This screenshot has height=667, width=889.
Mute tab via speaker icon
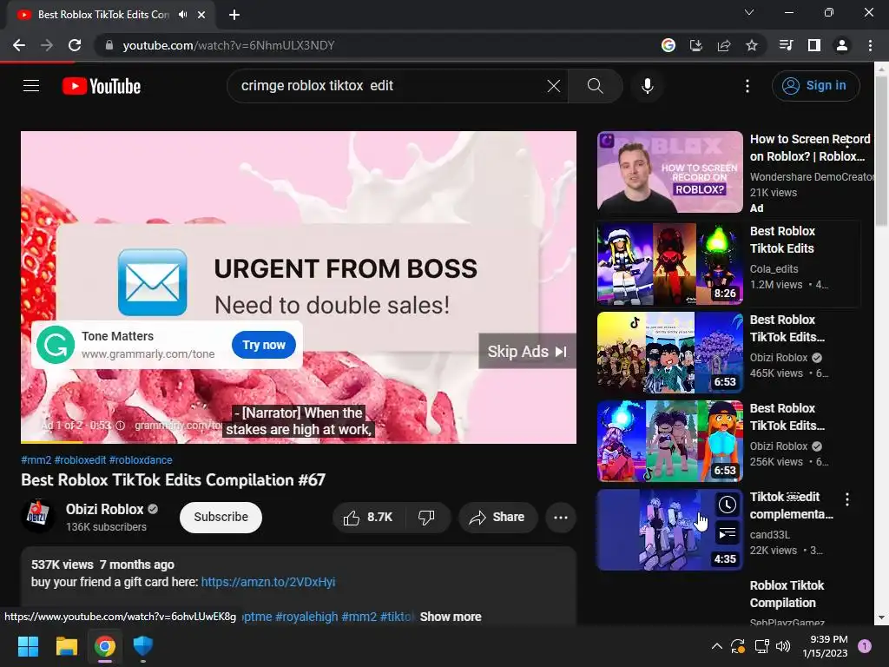pos(182,15)
